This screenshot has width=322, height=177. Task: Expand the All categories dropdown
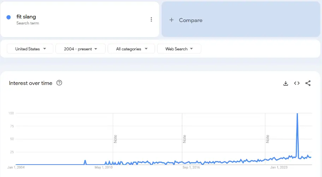pos(131,49)
